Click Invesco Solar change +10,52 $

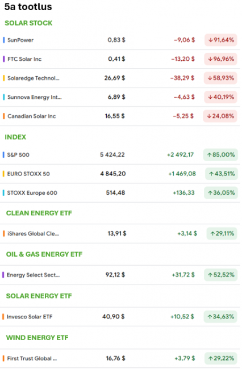pos(182,317)
